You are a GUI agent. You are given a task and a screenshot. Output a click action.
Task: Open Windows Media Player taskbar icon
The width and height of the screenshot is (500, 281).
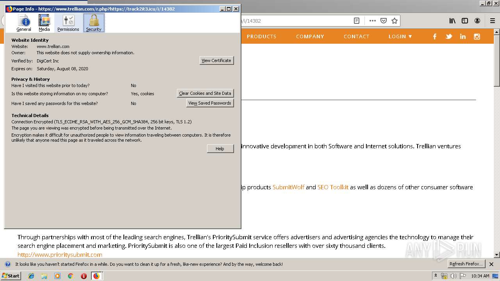(57, 276)
